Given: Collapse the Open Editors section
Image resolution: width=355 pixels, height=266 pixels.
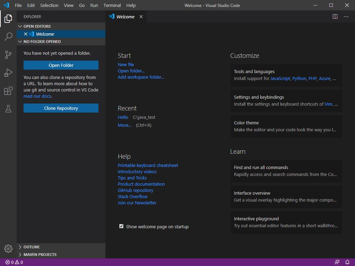Looking at the screenshot, I should [61, 26].
